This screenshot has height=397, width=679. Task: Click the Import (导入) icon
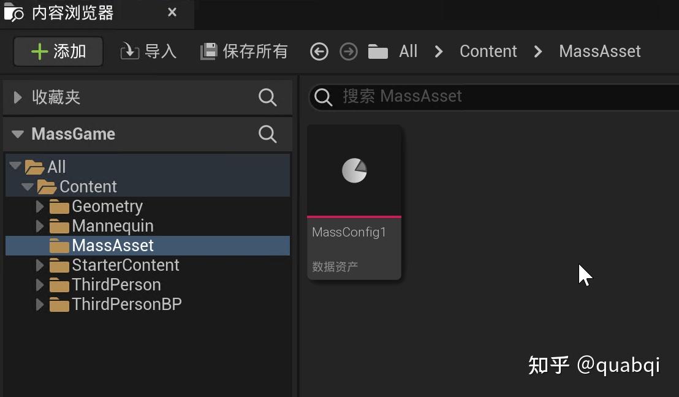131,51
